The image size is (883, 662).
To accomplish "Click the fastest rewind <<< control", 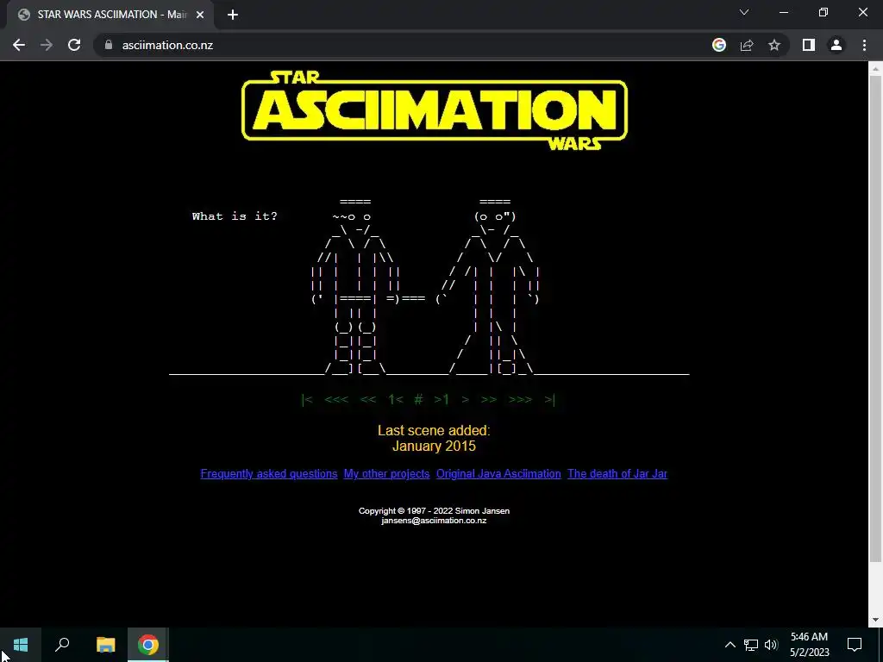I will pos(336,400).
